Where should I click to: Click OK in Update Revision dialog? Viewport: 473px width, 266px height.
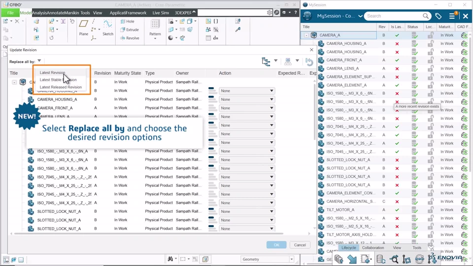pos(276,245)
